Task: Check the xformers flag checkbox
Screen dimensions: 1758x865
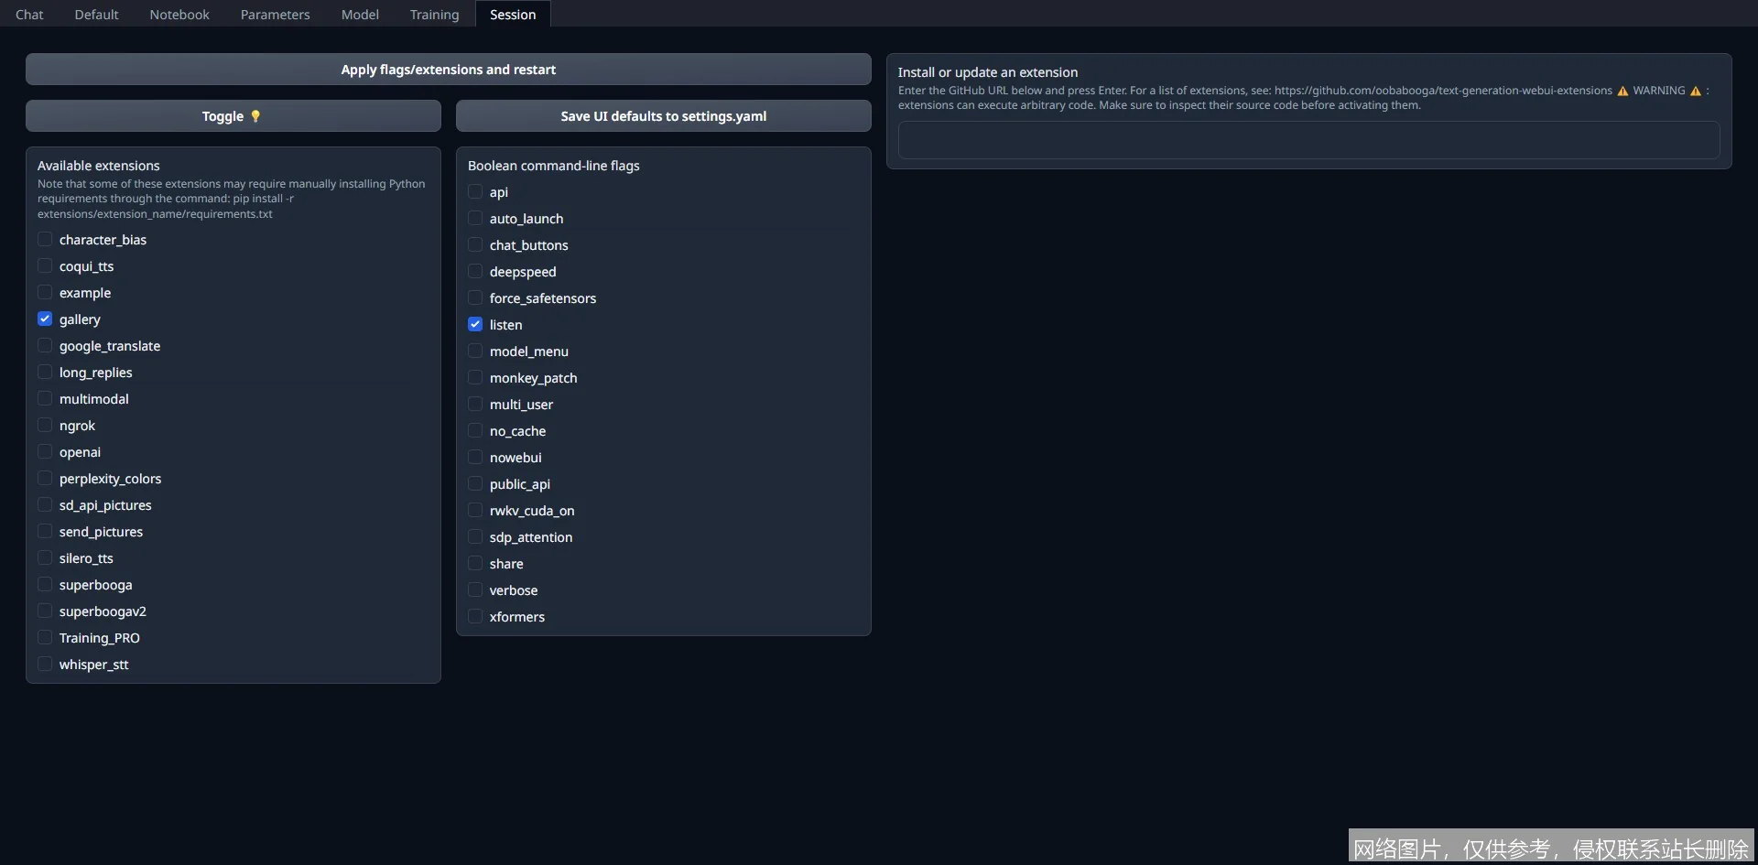Action: (x=475, y=617)
